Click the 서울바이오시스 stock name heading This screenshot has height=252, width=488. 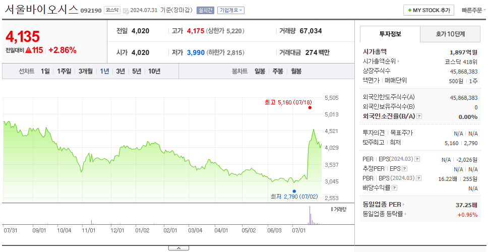41,10
